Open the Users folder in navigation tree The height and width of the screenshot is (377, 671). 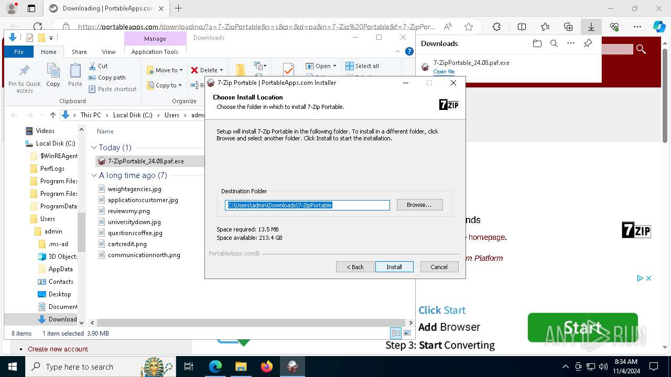coord(48,219)
